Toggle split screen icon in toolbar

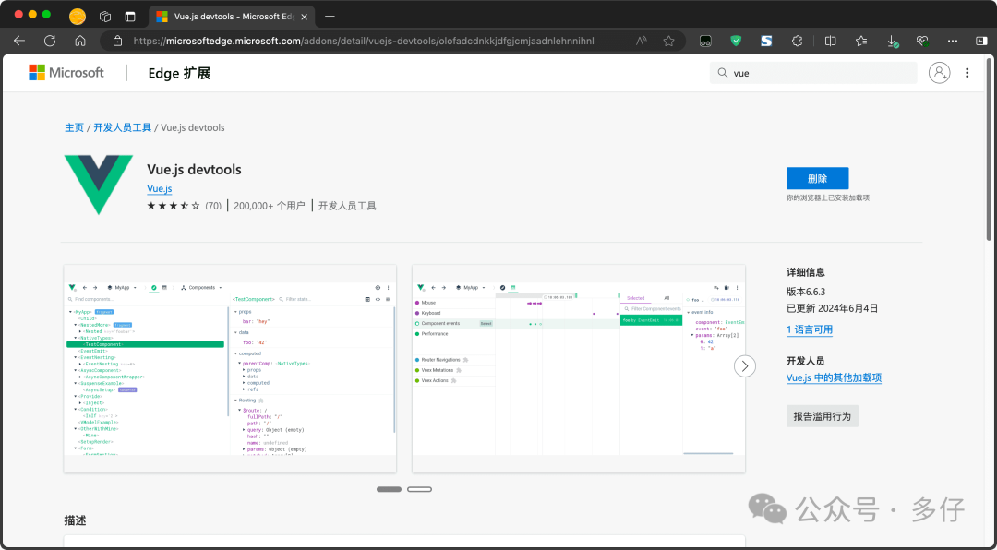[831, 41]
